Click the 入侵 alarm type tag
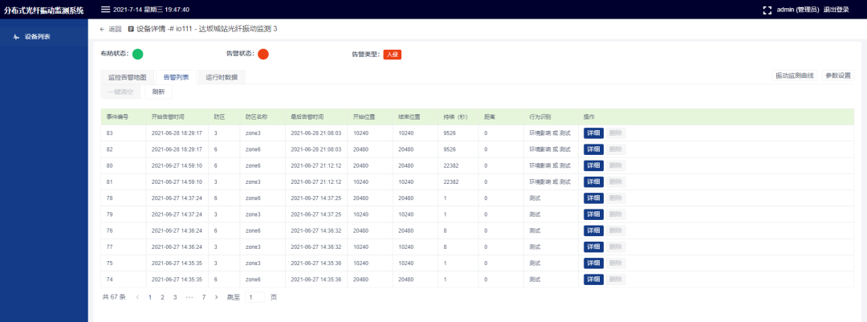Screen dimensions: 867x322 pyautogui.click(x=392, y=55)
